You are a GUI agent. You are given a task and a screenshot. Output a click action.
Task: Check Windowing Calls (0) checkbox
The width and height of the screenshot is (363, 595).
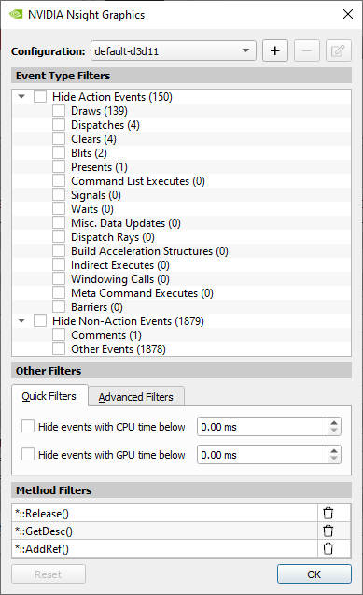coord(59,279)
